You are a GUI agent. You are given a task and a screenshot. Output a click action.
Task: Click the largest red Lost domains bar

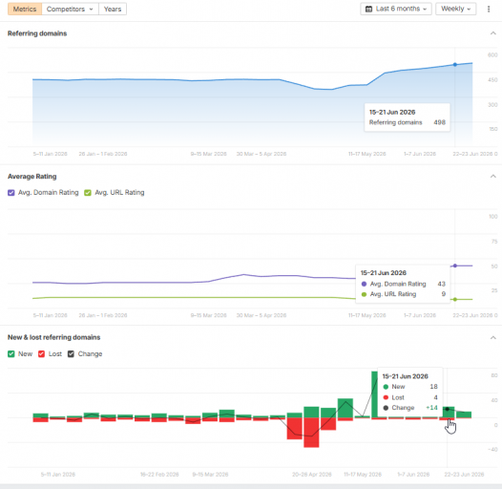point(311,433)
